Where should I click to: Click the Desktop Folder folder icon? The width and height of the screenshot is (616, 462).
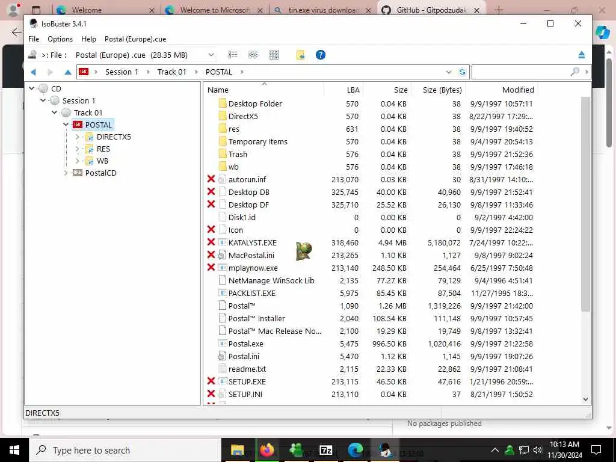223,103
